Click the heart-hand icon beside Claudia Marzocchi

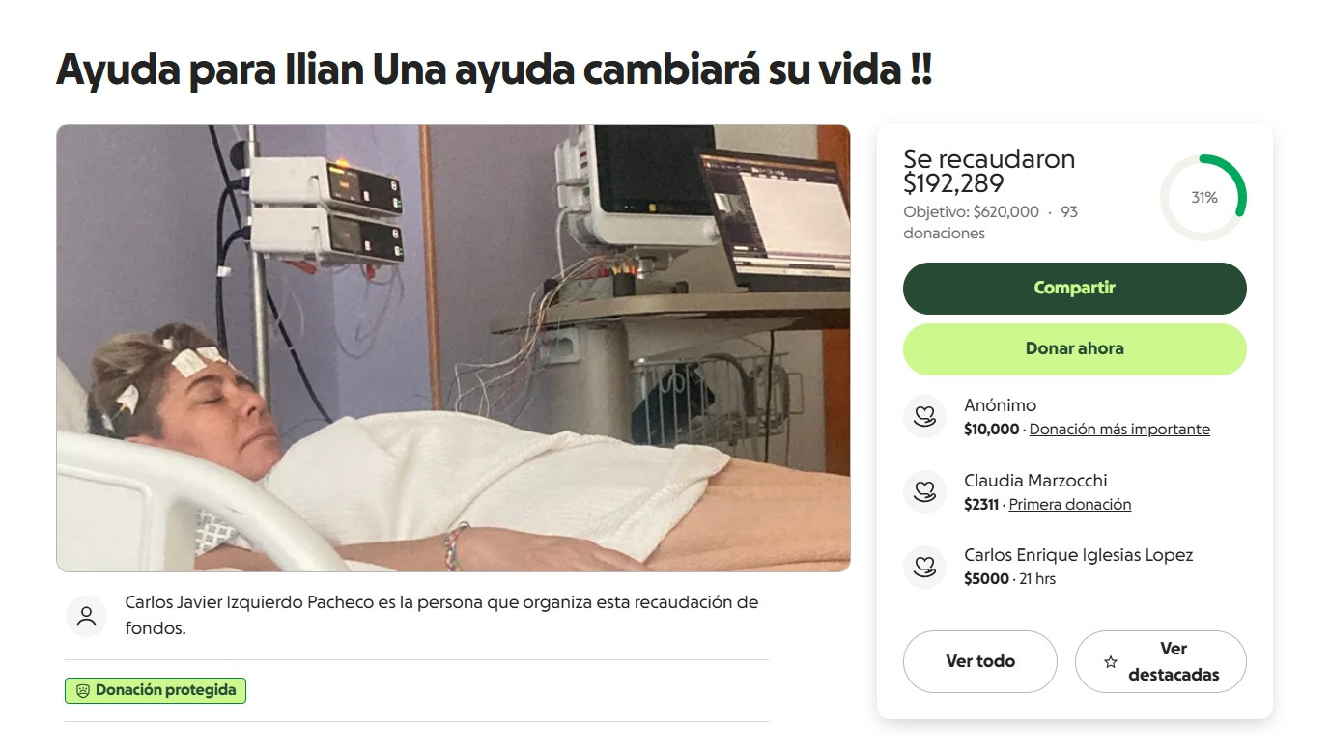pyautogui.click(x=924, y=492)
